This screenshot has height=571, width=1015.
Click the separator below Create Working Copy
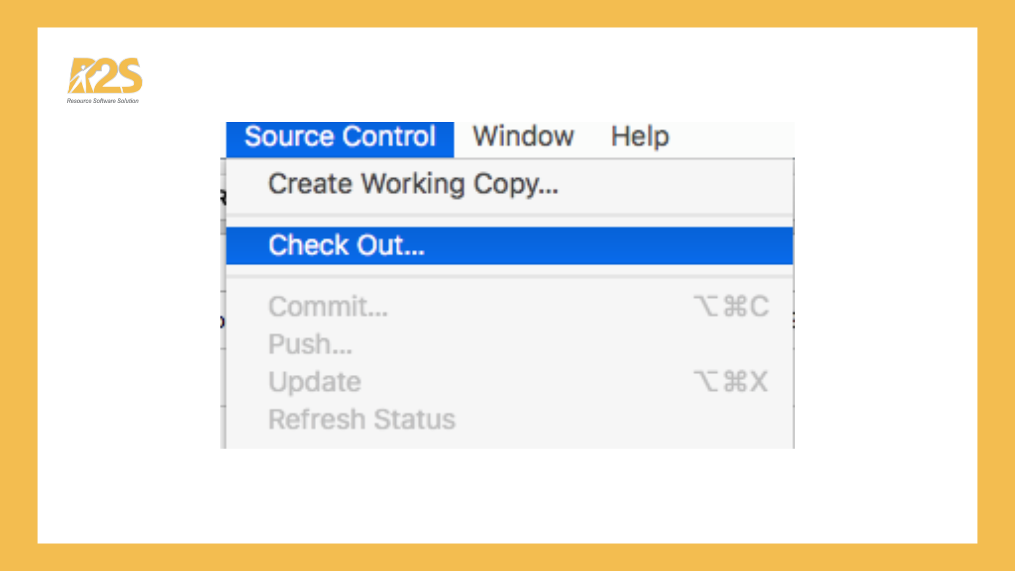point(509,216)
